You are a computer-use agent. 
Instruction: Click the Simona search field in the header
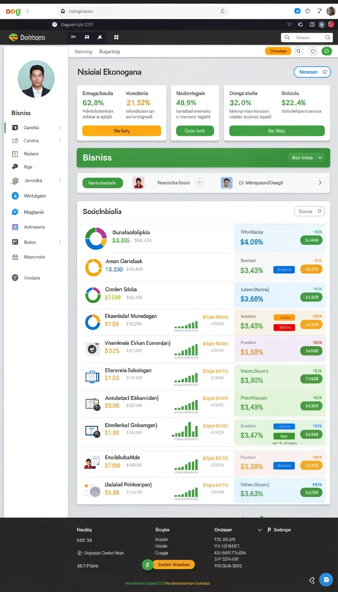pyautogui.click(x=307, y=38)
